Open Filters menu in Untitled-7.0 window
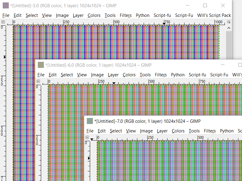242x181 pixels. [210, 131]
